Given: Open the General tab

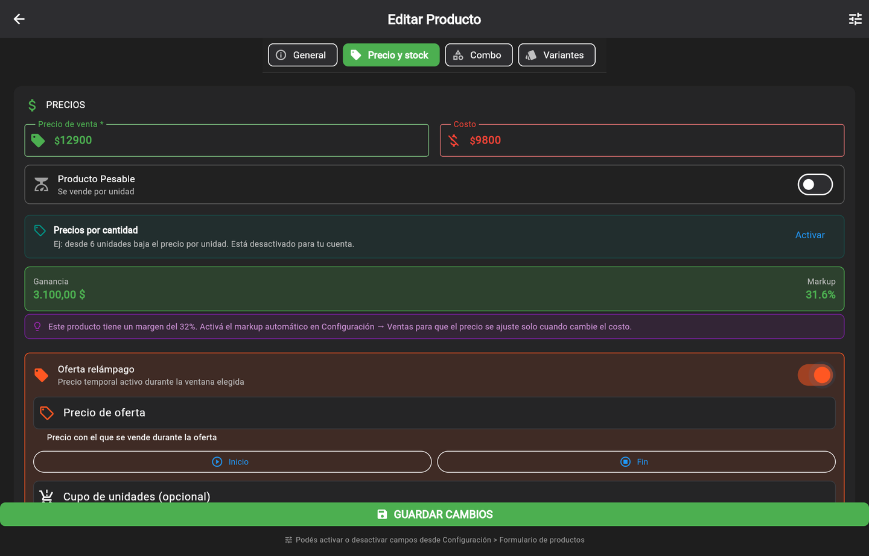Looking at the screenshot, I should click(x=302, y=55).
